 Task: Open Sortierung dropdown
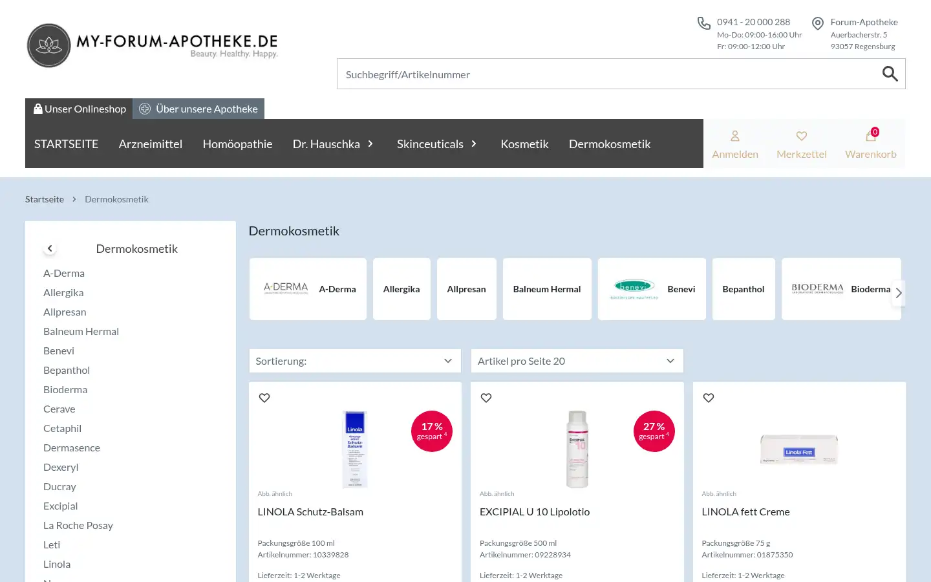[x=355, y=361]
